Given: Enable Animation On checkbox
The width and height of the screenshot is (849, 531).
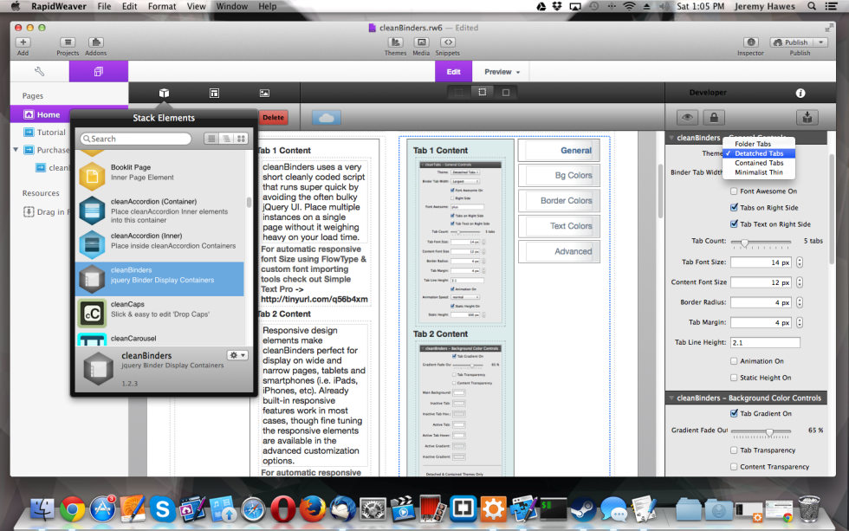Looking at the screenshot, I should pyautogui.click(x=735, y=361).
